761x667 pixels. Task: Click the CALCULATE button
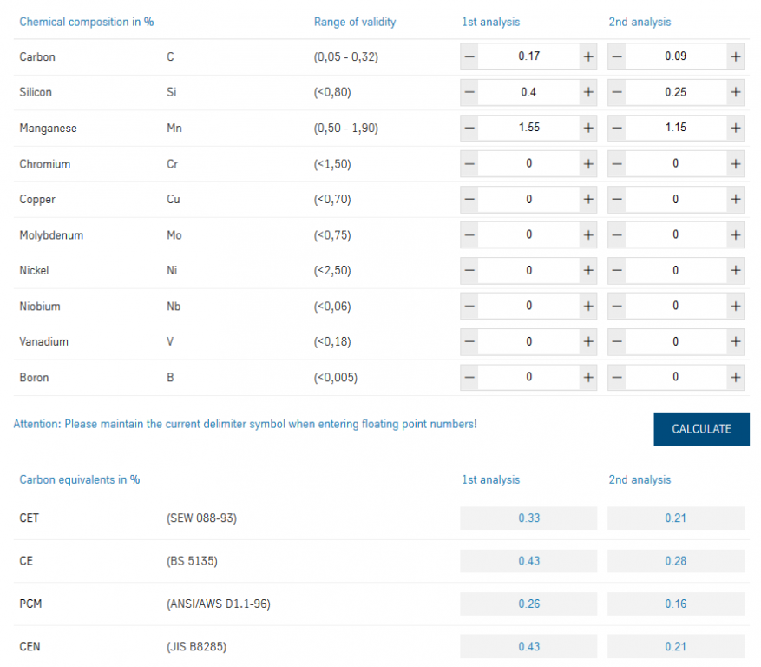(x=701, y=429)
